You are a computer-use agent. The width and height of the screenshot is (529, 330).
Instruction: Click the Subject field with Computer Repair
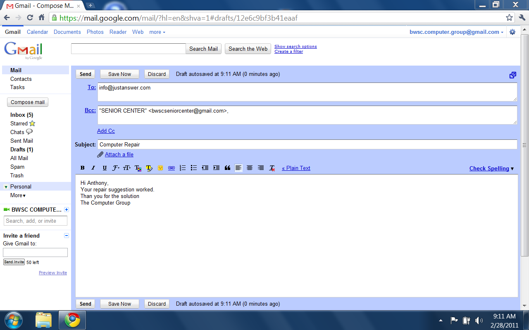tap(307, 144)
